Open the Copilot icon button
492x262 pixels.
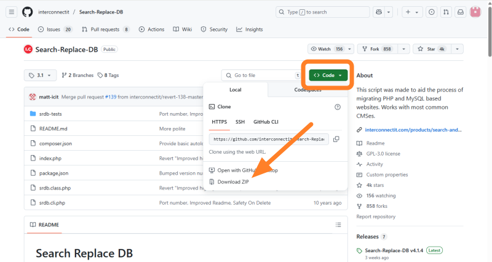pos(379,12)
